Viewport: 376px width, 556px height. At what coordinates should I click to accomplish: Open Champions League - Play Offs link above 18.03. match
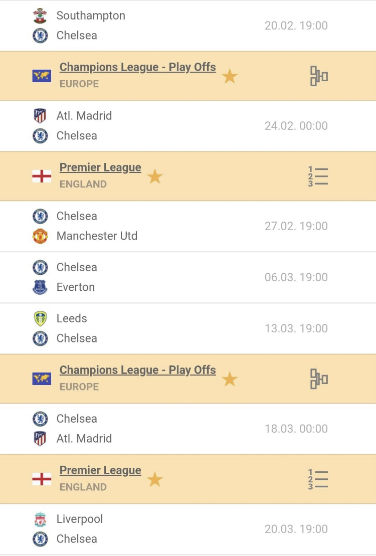coord(137,370)
